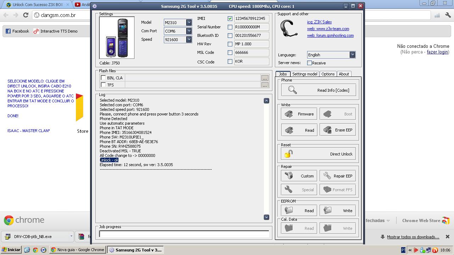454x255 pixels.
Task: Click the IMEI input field
Action: [x=251, y=18]
